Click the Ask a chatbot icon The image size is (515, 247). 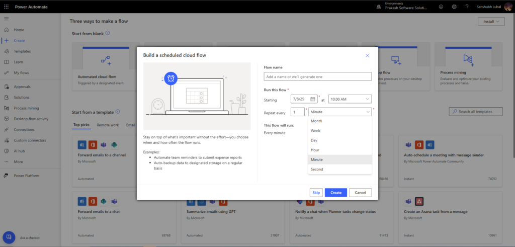pos(9,237)
